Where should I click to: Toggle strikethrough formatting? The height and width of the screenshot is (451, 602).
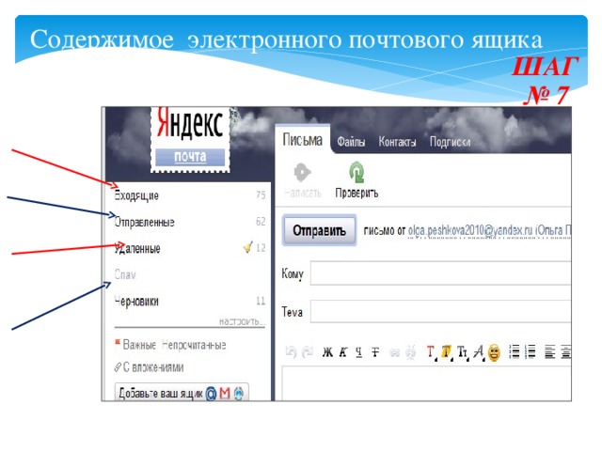click(x=375, y=351)
